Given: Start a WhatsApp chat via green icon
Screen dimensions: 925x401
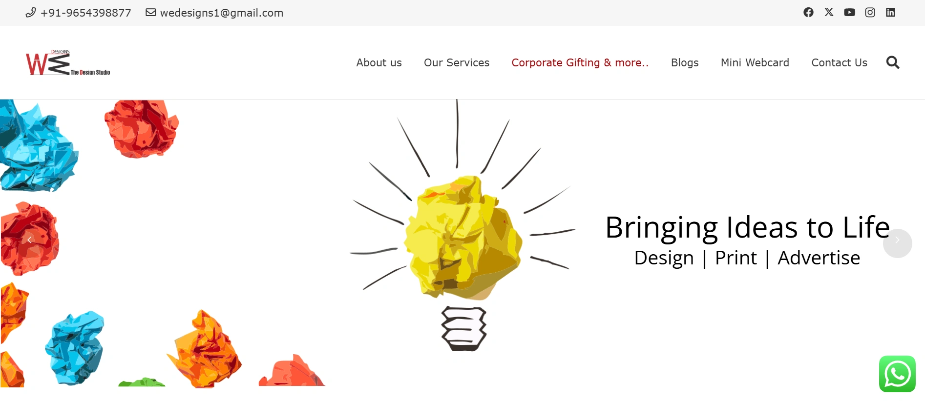Looking at the screenshot, I should [x=897, y=374].
